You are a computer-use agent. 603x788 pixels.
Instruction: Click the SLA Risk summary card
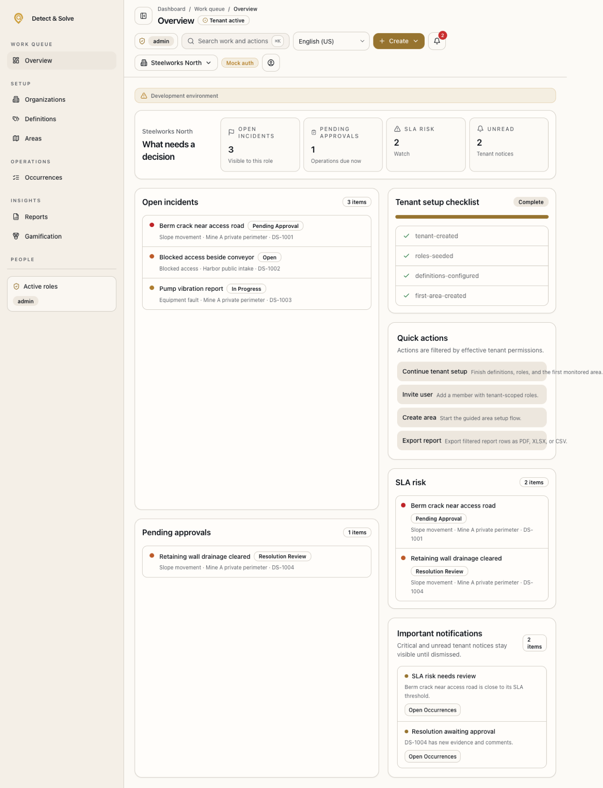point(426,145)
